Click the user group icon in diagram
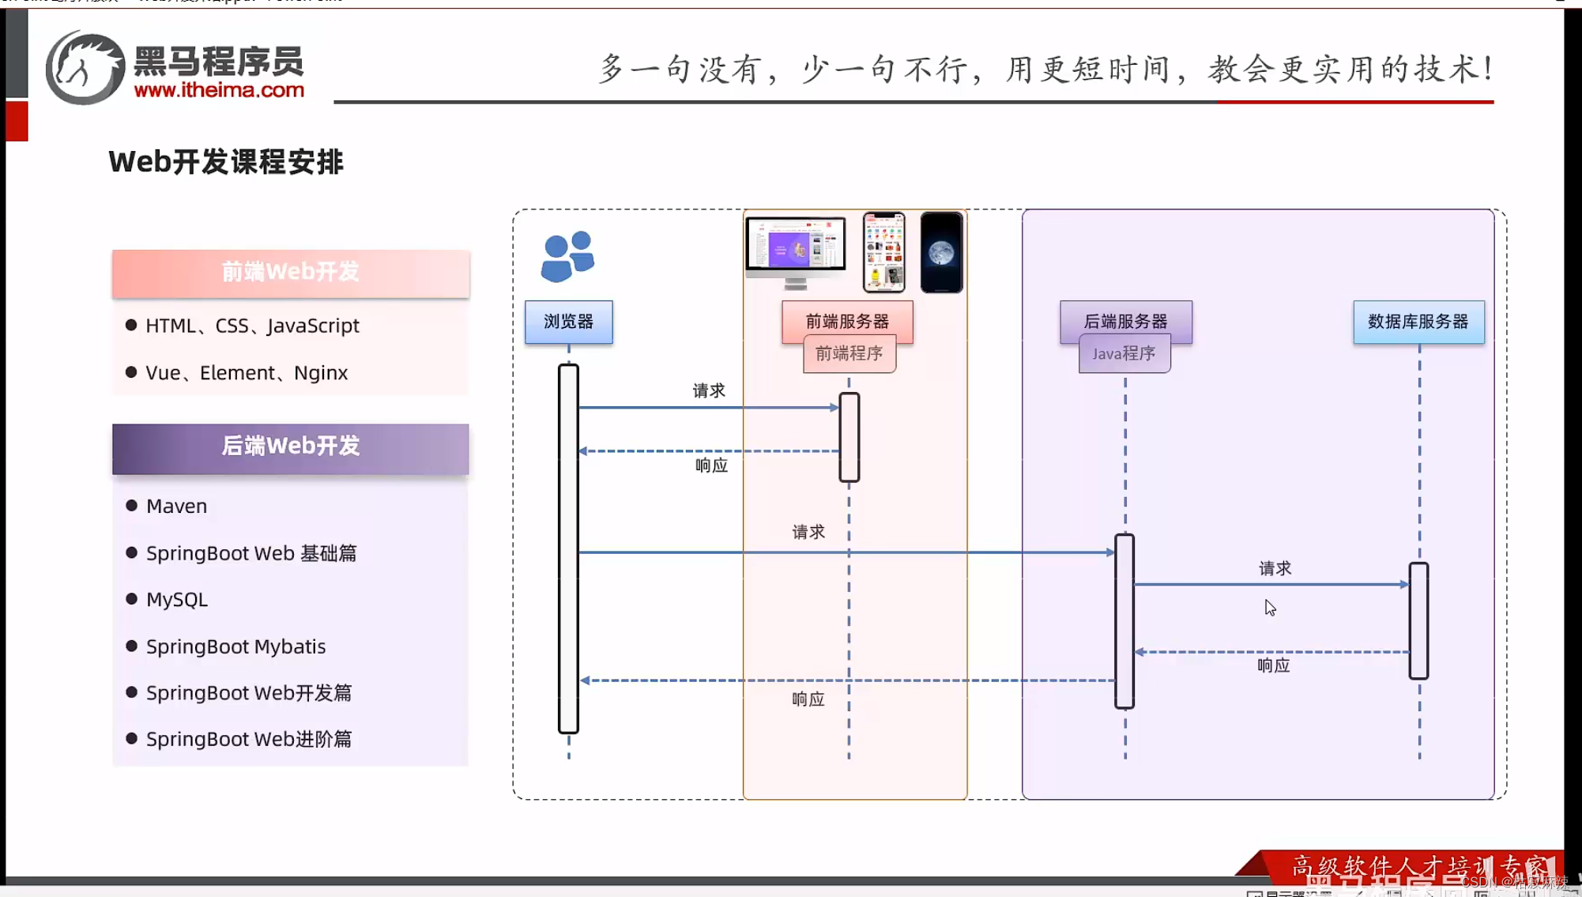 tap(567, 255)
